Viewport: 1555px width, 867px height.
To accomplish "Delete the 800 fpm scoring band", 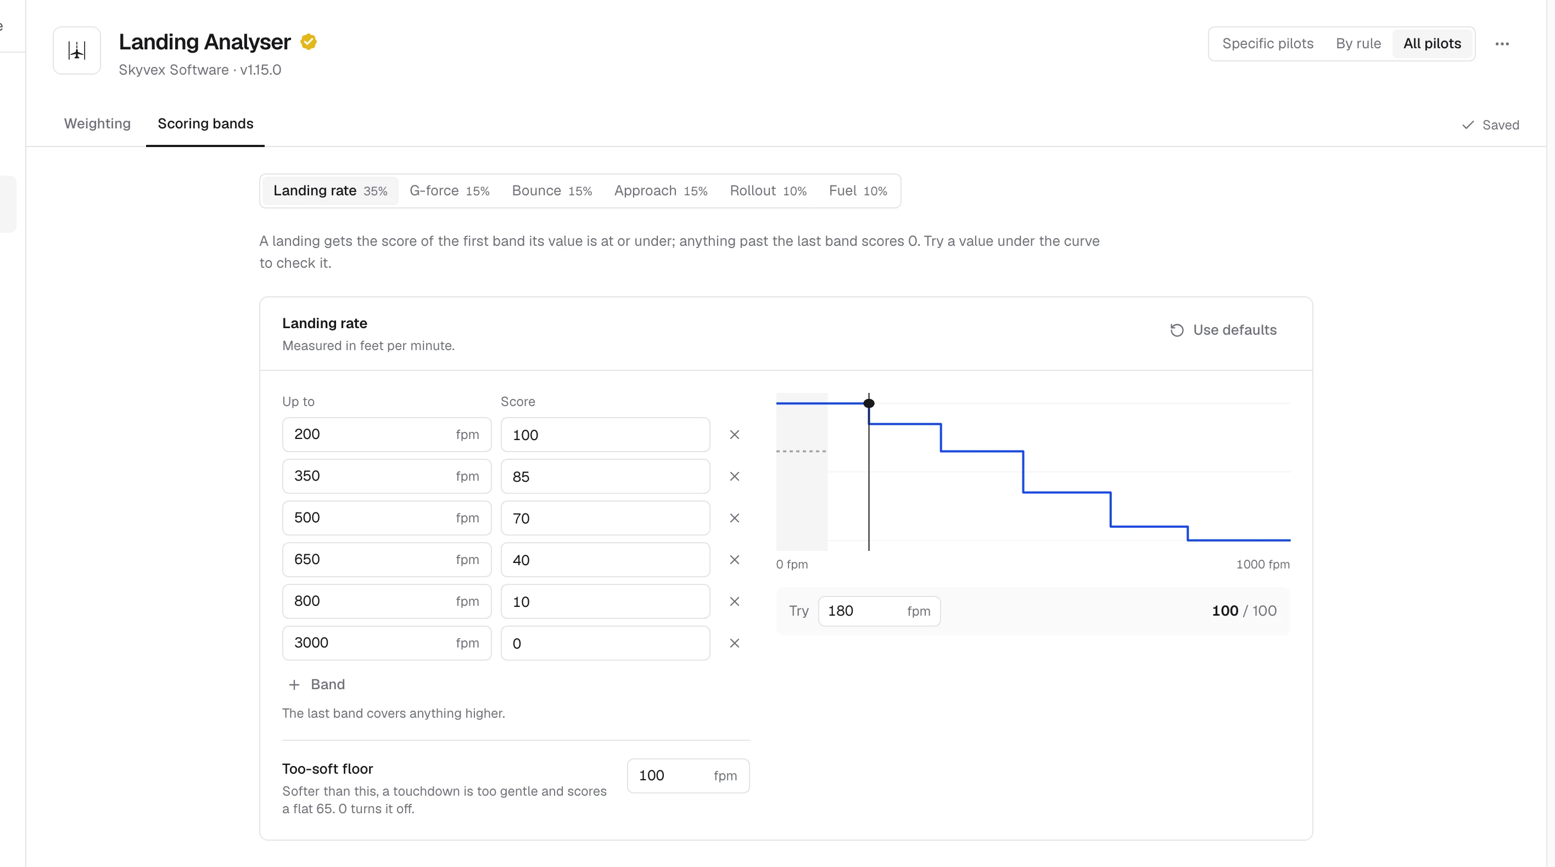I will [x=734, y=601].
